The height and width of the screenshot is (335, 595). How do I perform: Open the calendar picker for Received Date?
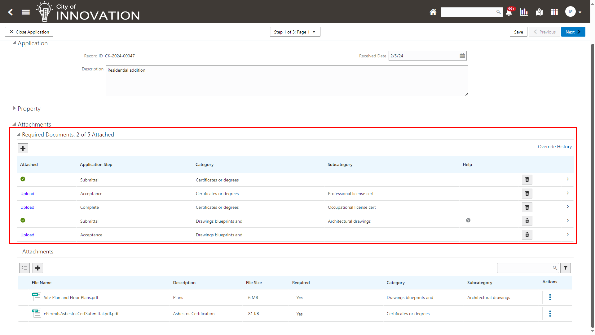tap(462, 56)
